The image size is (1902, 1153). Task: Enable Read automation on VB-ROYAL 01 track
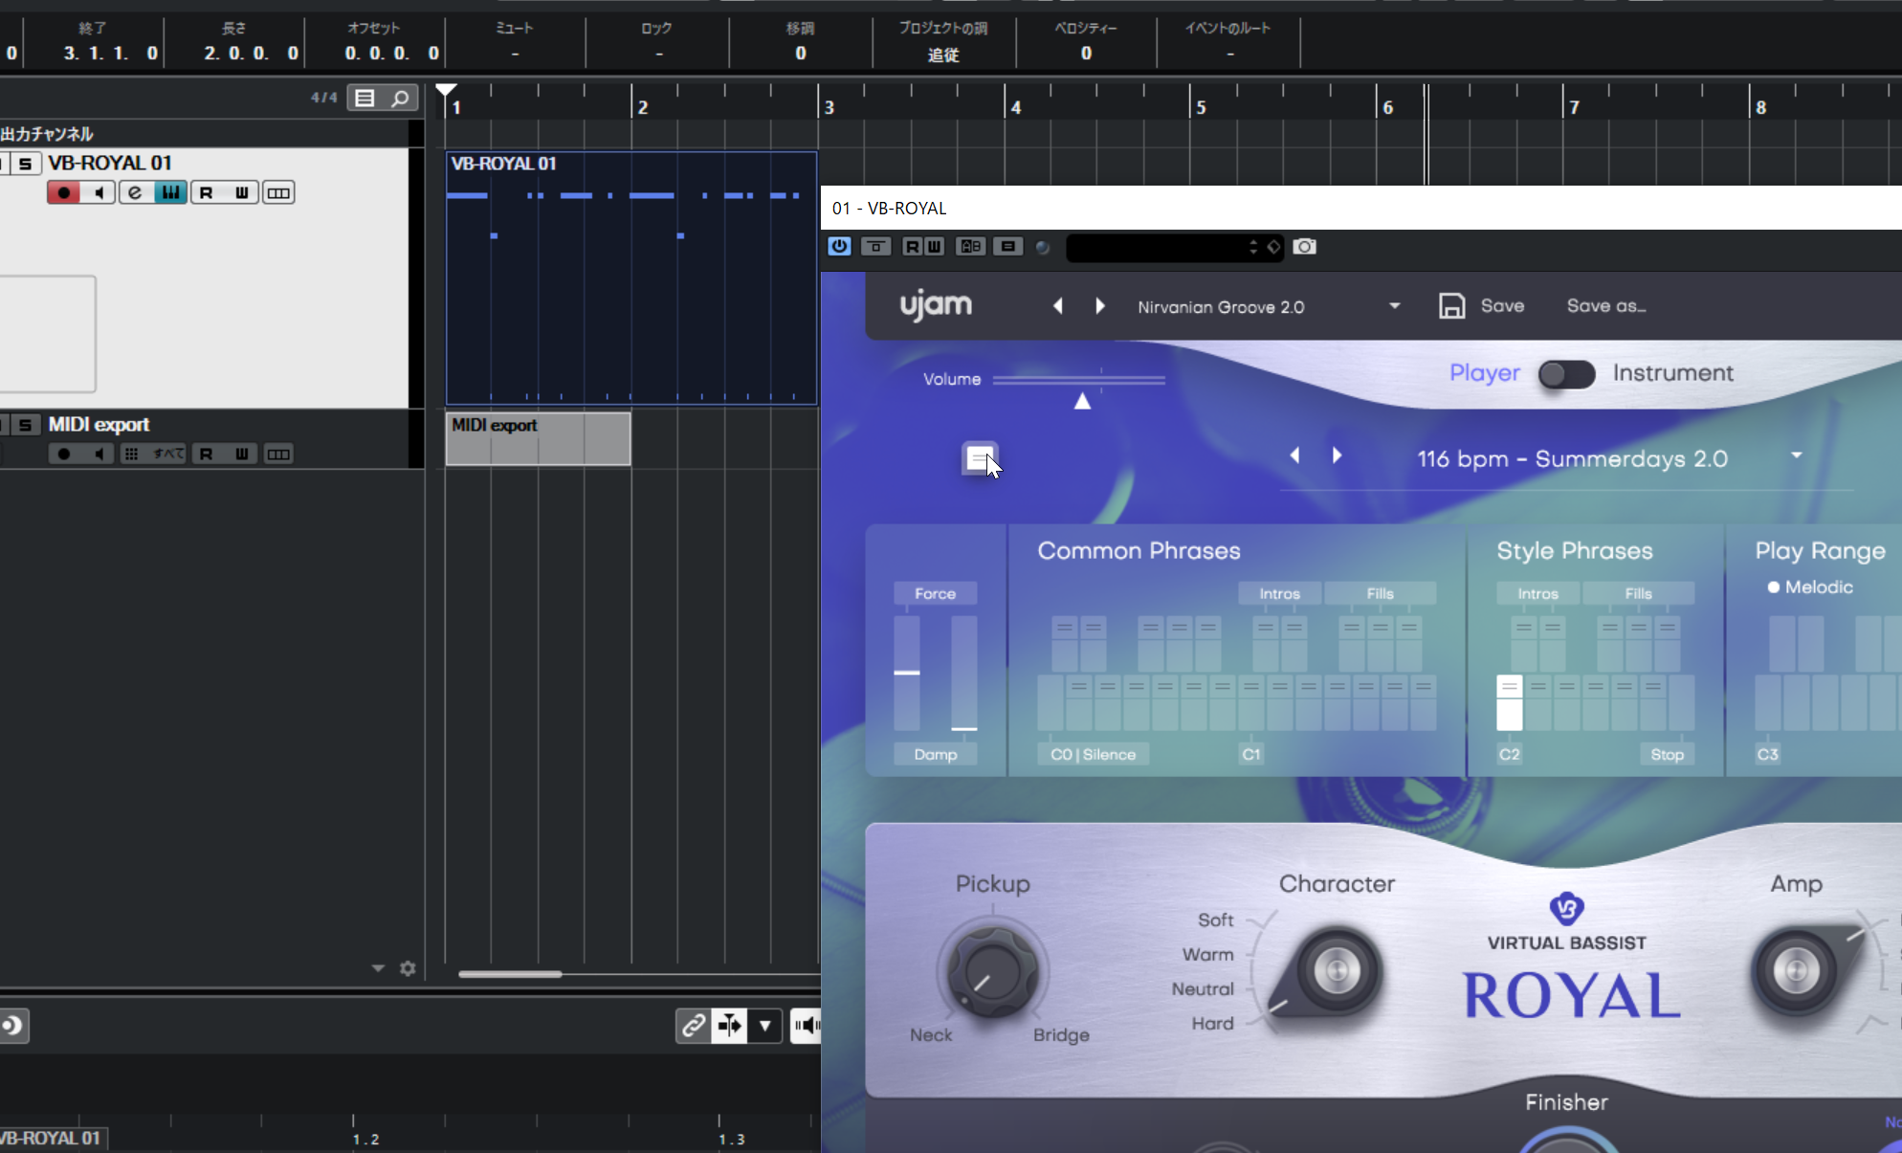[x=206, y=193]
